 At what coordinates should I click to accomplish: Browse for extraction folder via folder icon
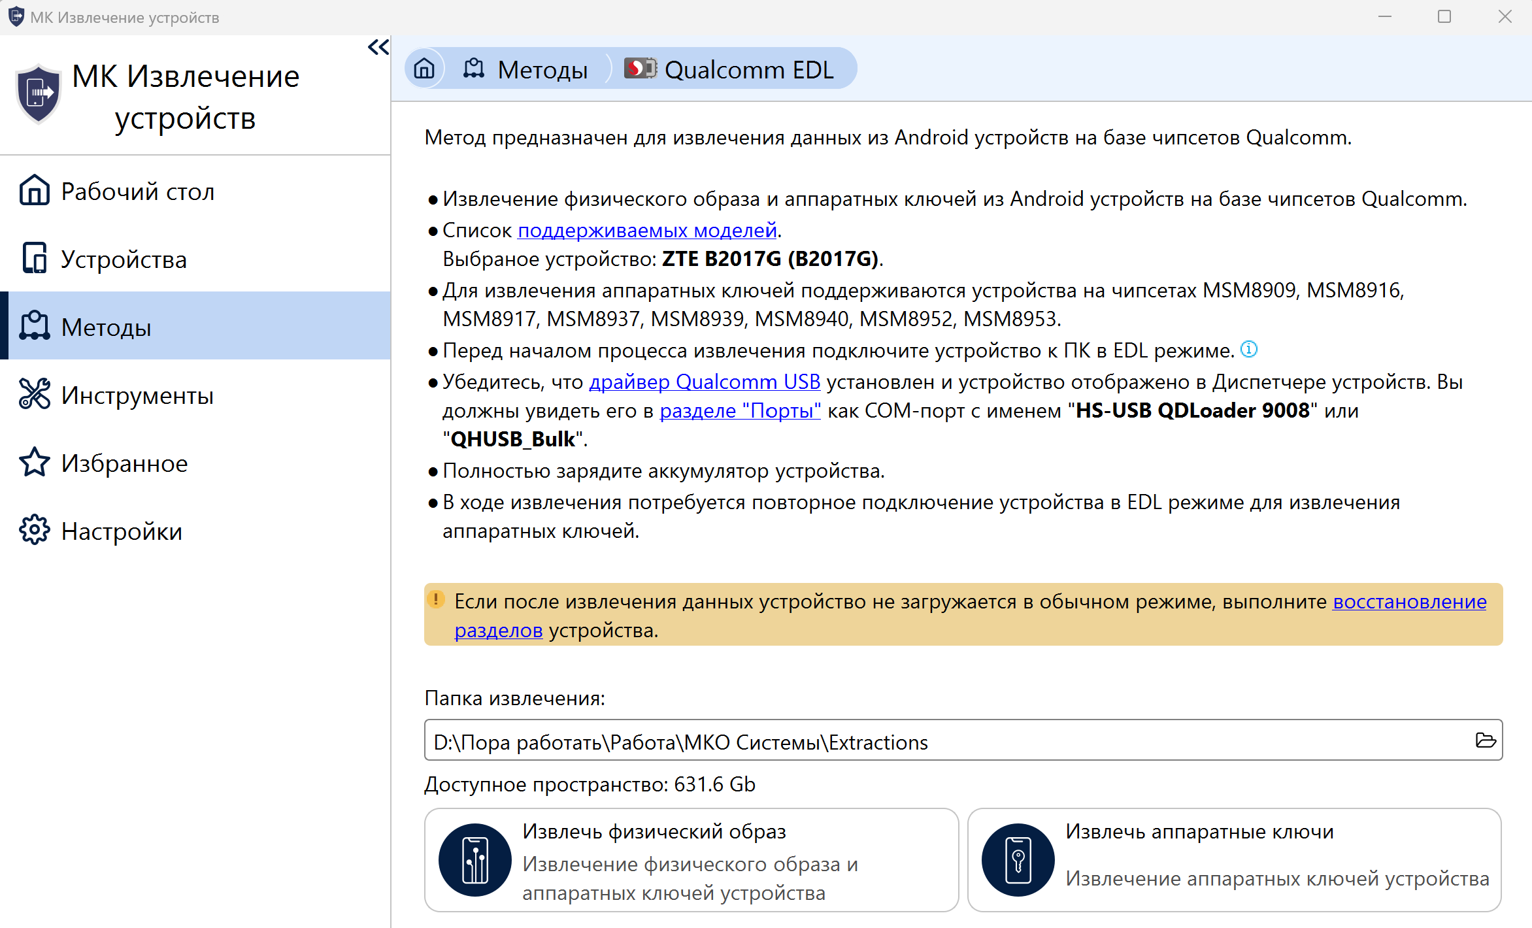coord(1486,740)
